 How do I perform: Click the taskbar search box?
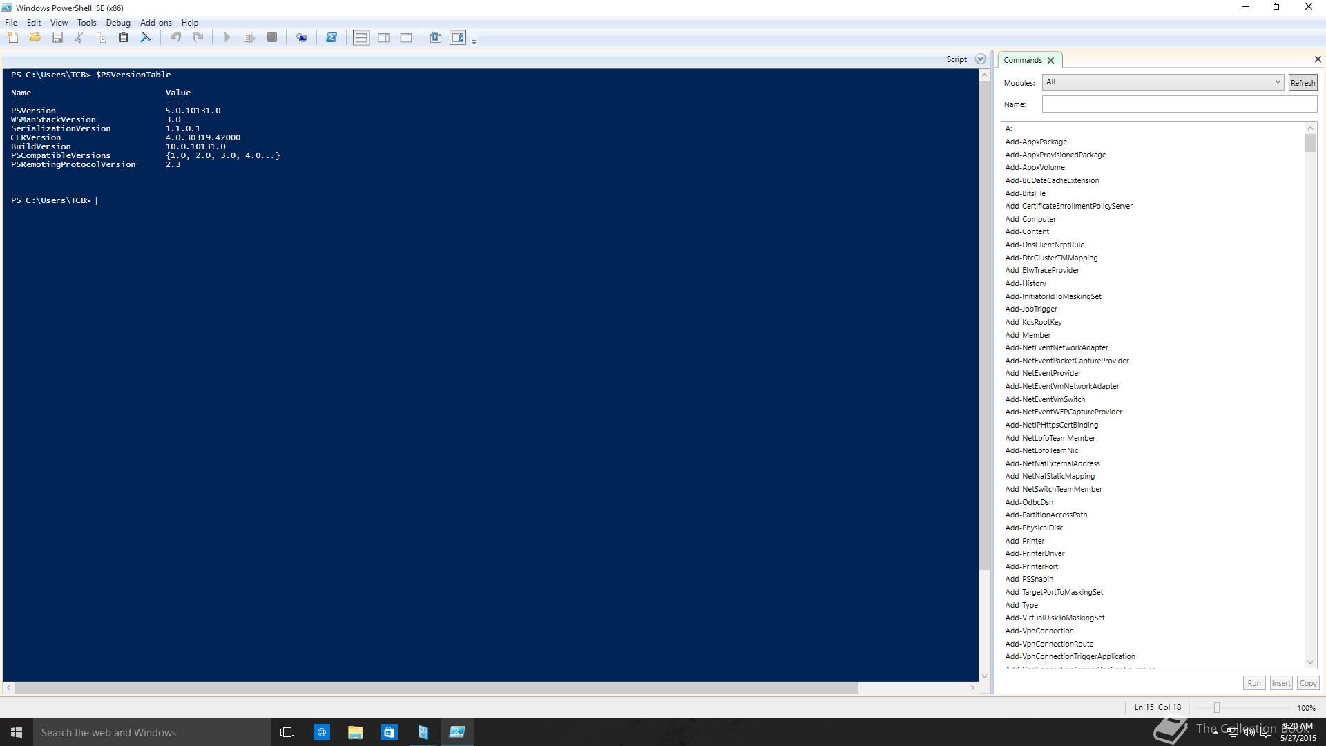click(152, 732)
